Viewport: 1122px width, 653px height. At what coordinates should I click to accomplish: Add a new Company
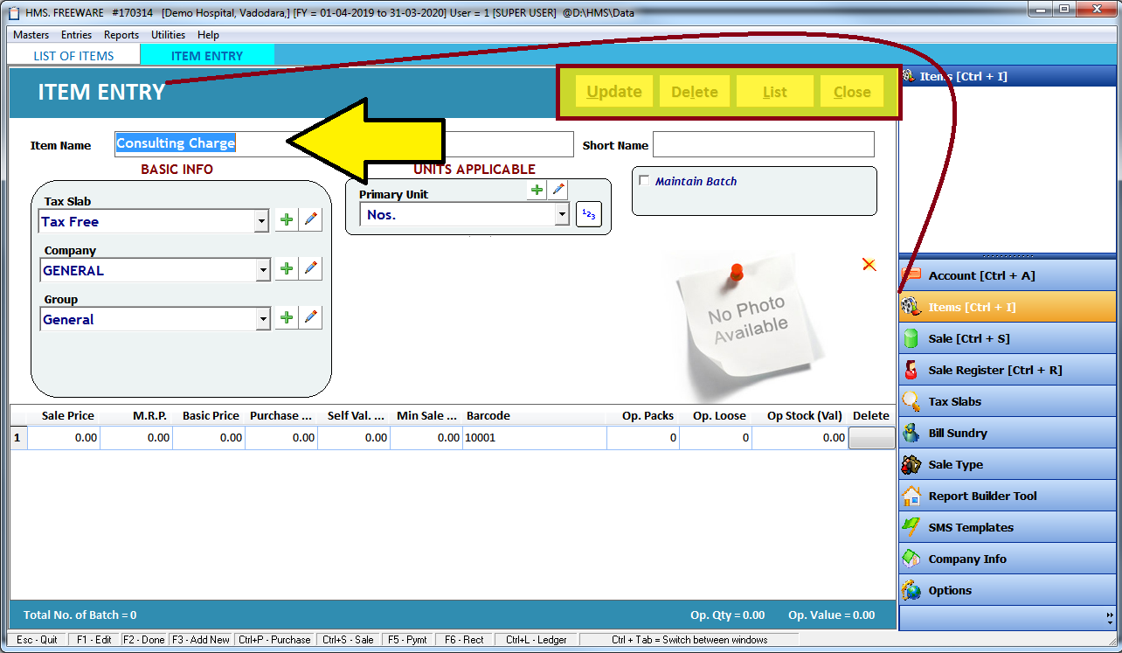click(286, 268)
